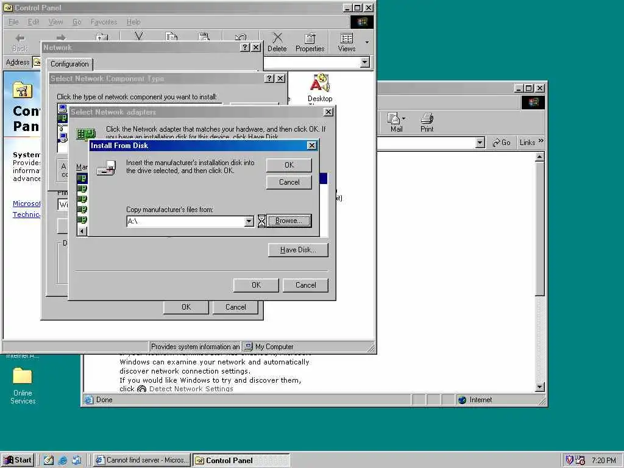Click the Control Panel taskbar button
624x468 pixels.
click(241, 461)
